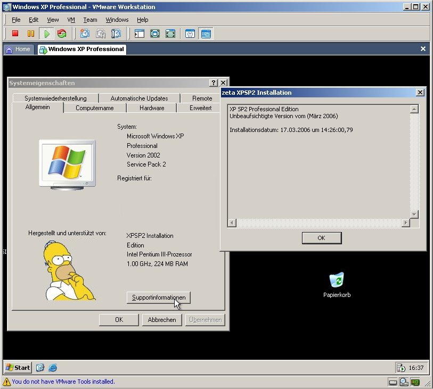The image size is (433, 389).
Task: Select the Allgemein tab
Action: (38, 107)
